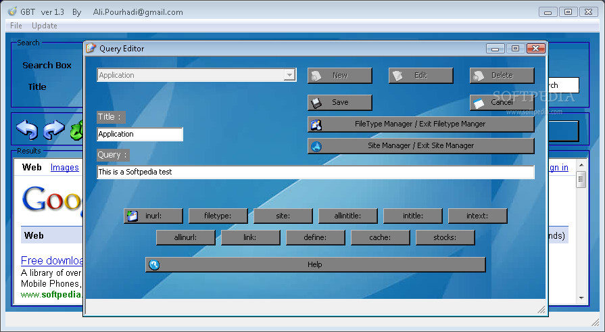Viewport: 605px width, 332px height.
Task: Expand the Application dropdown list
Action: [x=289, y=75]
